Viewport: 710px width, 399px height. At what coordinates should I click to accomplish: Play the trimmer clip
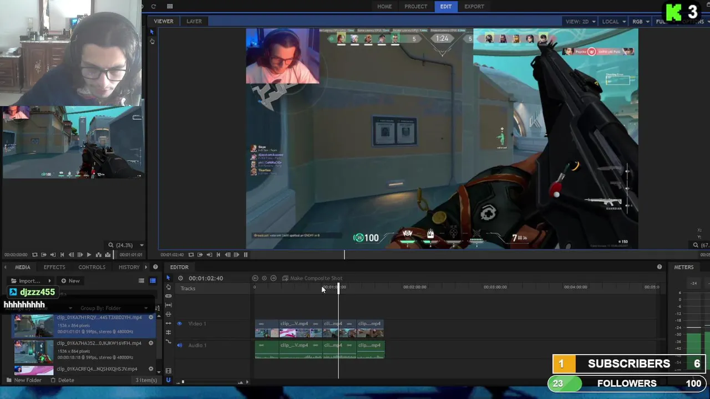(x=89, y=255)
